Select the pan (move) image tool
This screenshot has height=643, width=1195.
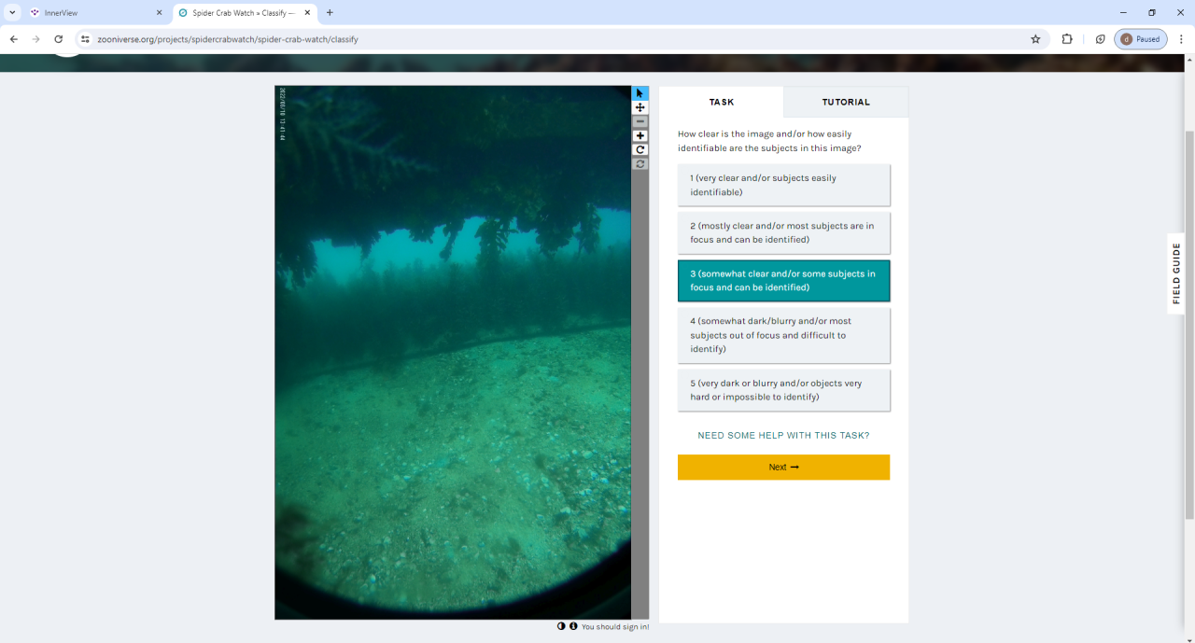click(640, 107)
